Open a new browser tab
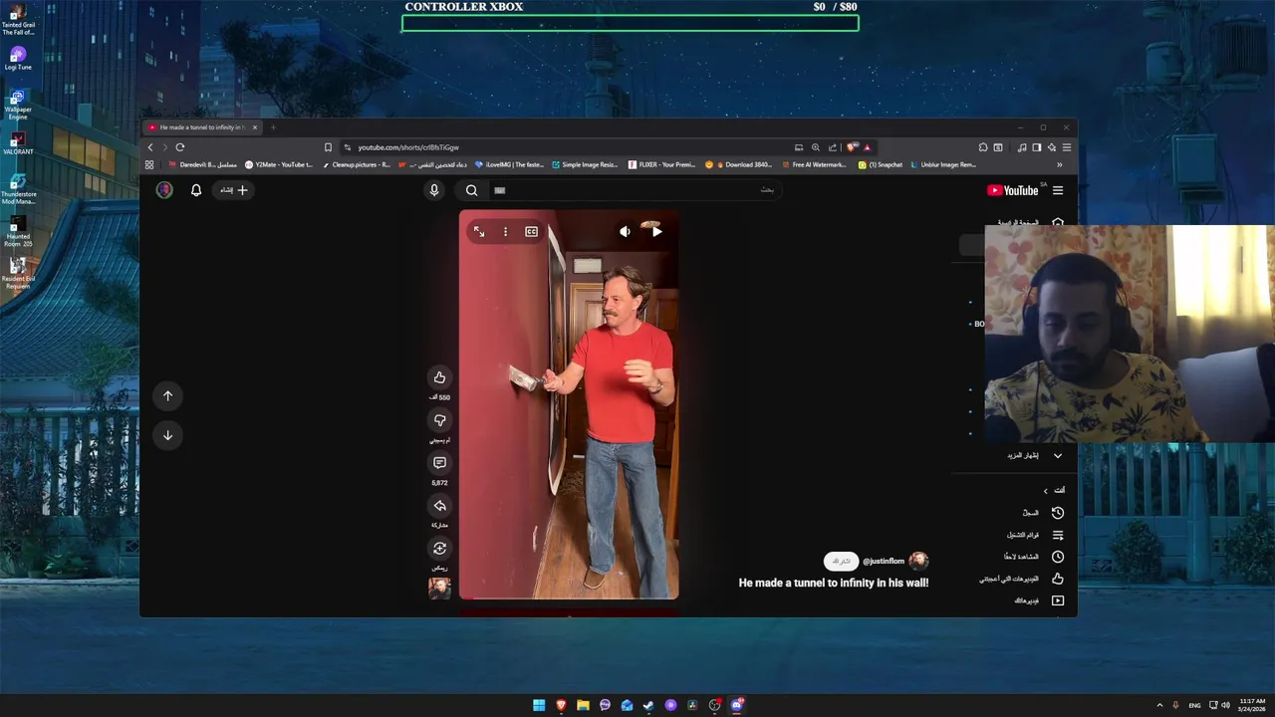Screen dimensions: 1275x717 tap(273, 127)
